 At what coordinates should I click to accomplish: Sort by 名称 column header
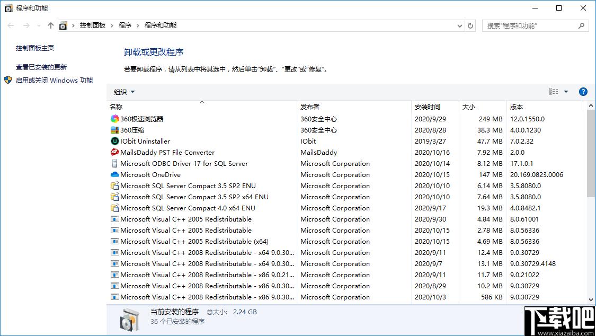pos(202,107)
